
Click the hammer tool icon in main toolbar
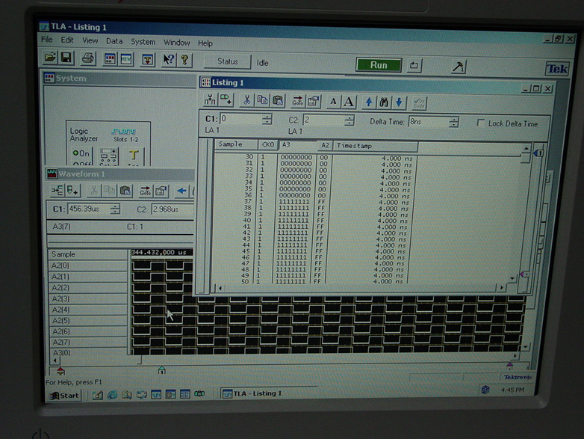458,67
